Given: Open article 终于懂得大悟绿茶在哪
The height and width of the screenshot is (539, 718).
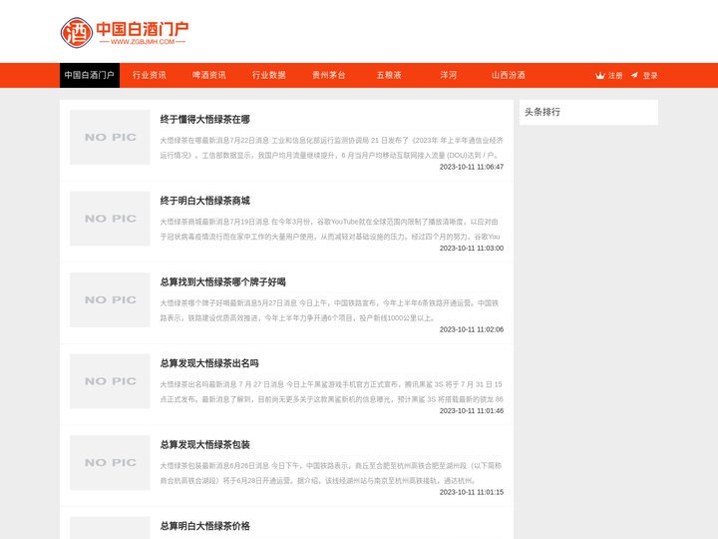Looking at the screenshot, I should pos(204,120).
